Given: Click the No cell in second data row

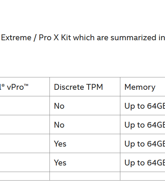Looking at the screenshot, I should point(85,125).
